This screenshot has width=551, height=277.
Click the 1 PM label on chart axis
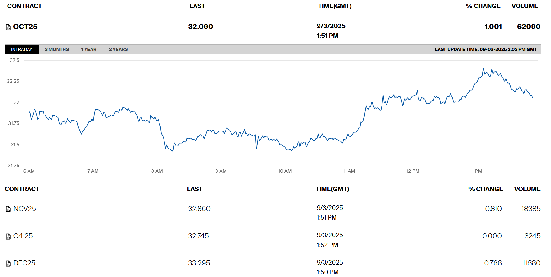477,171
